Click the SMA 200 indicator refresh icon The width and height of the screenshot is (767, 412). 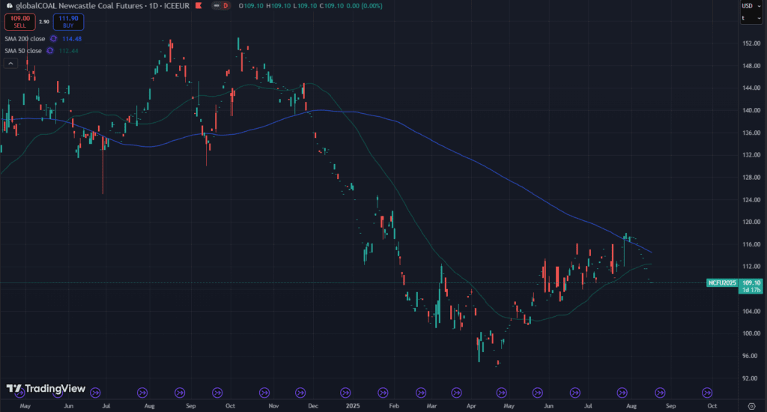(52, 39)
